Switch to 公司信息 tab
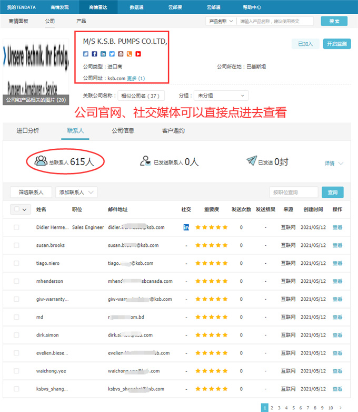Screen dimensions: 358x412 (x=123, y=131)
